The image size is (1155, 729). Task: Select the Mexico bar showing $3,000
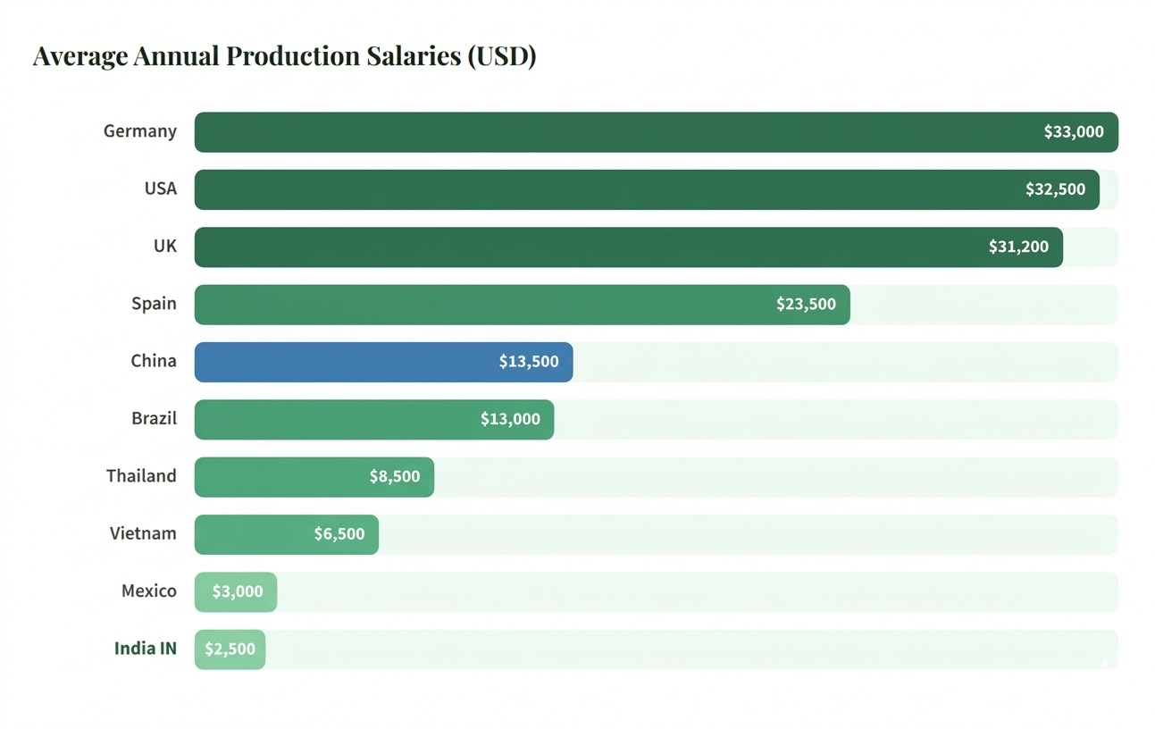[x=236, y=592]
